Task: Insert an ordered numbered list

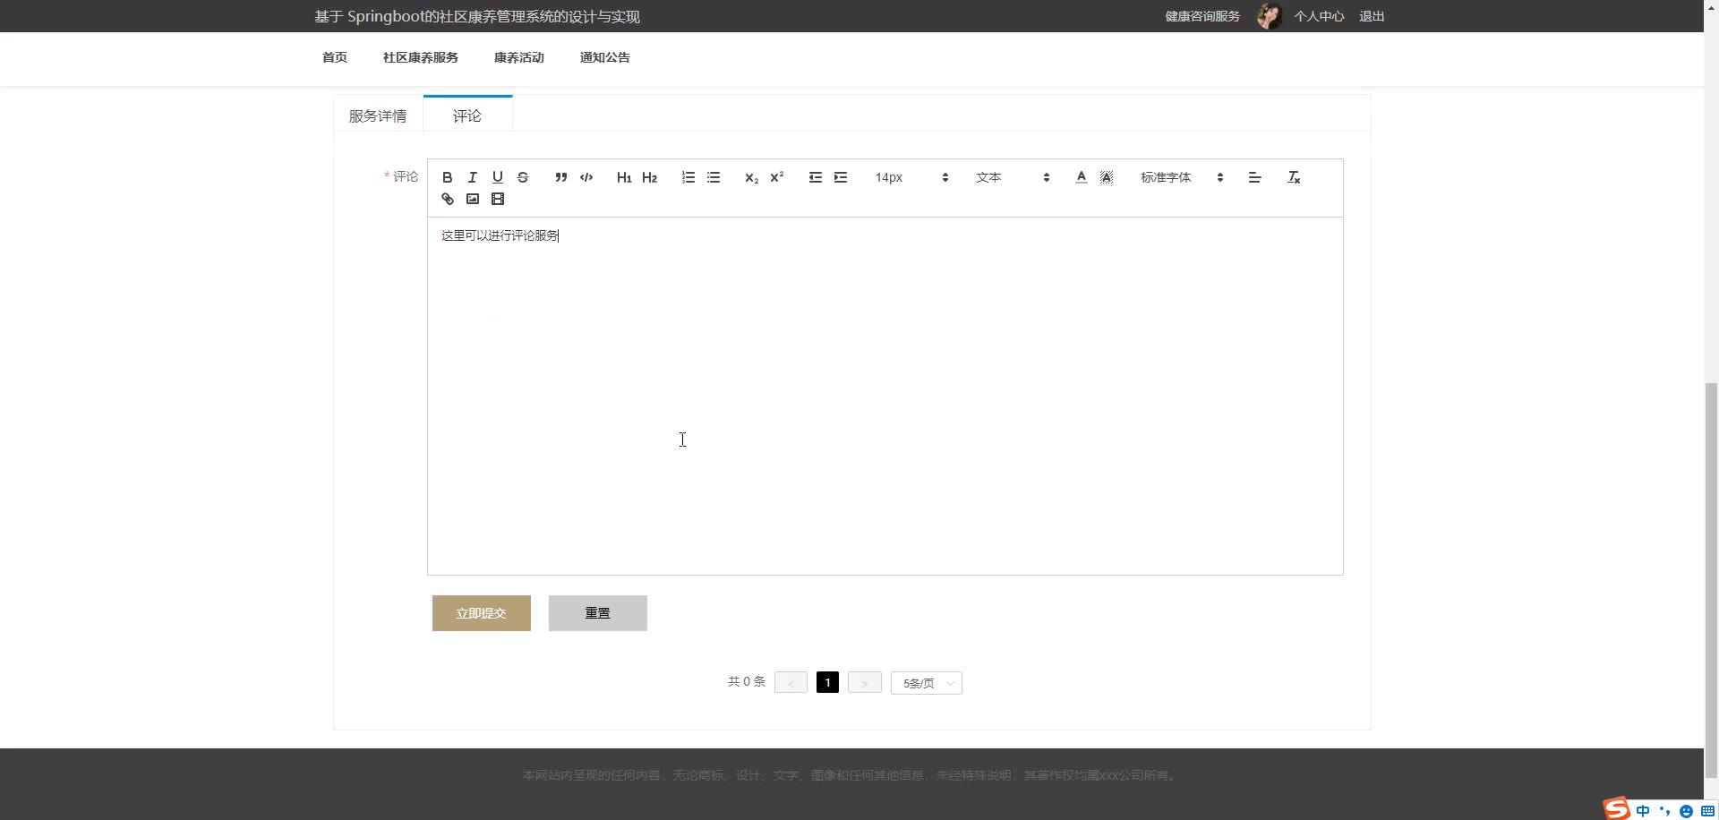Action: [x=688, y=177]
